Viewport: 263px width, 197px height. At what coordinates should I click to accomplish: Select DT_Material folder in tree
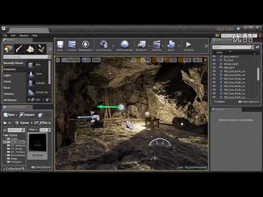pyautogui.click(x=18, y=146)
